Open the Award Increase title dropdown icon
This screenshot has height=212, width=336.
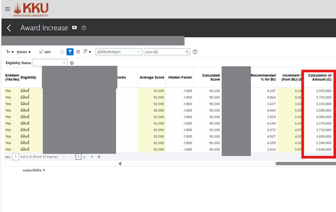pos(74,28)
